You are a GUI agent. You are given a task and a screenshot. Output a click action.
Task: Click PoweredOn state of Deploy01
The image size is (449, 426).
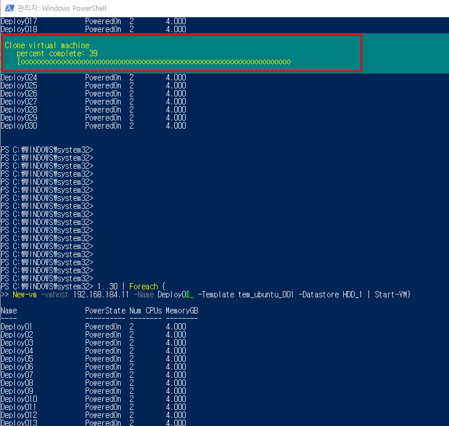pos(103,327)
